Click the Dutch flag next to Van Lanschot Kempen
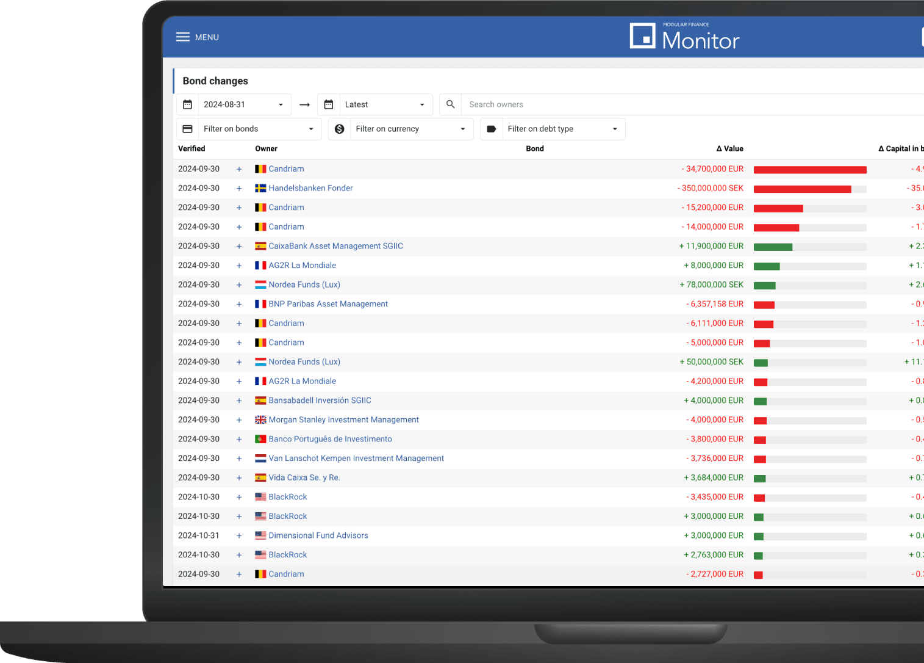924x663 pixels. (260, 458)
